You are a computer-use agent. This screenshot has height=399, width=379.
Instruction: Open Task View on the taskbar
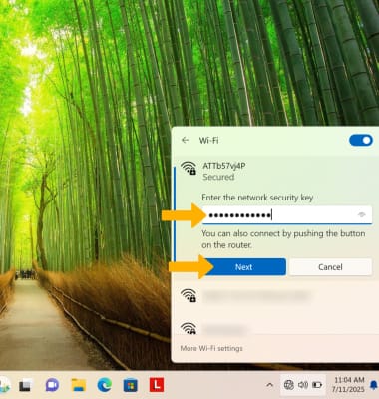coord(26,385)
